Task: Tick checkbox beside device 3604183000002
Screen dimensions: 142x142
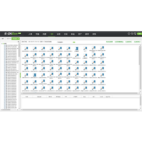Action: [5, 48]
